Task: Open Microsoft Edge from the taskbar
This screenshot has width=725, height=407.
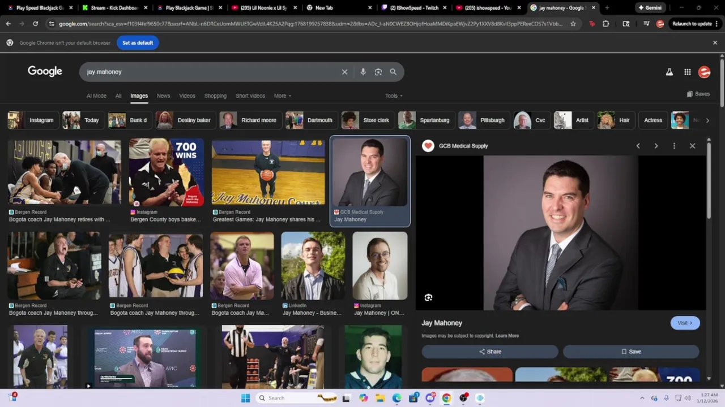Action: 396,398
